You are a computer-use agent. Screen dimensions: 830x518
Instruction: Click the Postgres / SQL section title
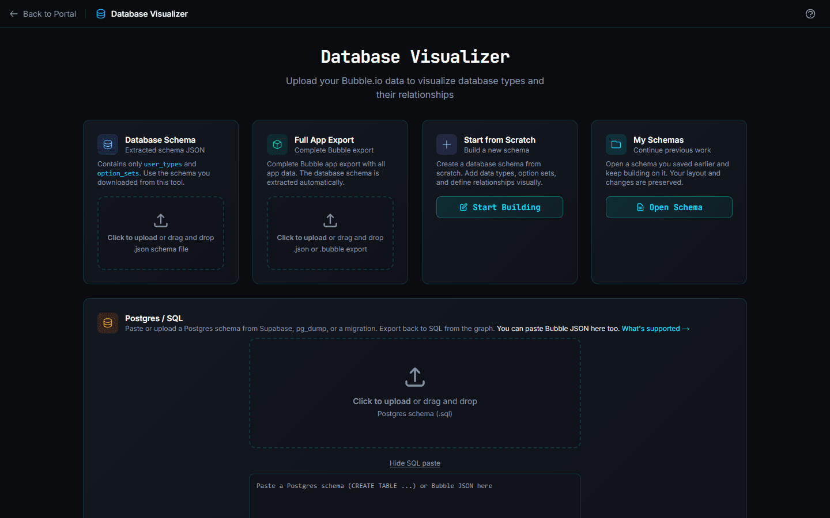click(154, 318)
